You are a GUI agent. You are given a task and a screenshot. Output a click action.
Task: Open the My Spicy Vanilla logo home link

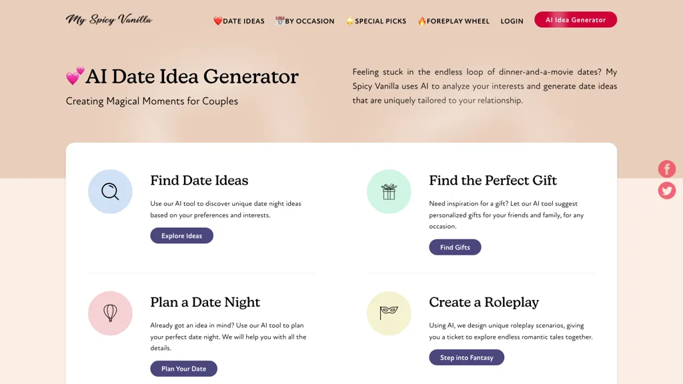point(109,19)
